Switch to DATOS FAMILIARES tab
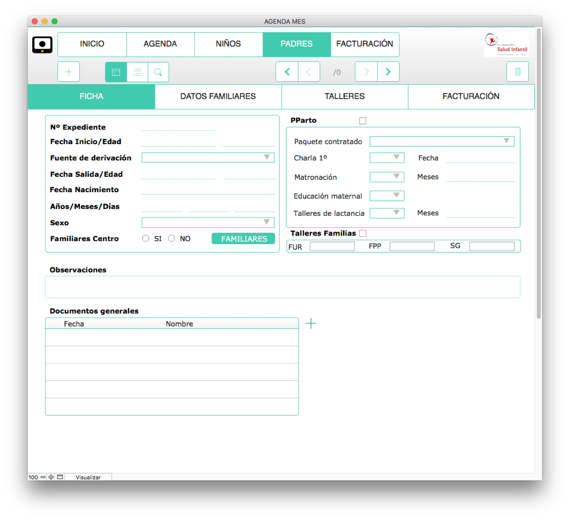The width and height of the screenshot is (570, 520). pos(218,97)
